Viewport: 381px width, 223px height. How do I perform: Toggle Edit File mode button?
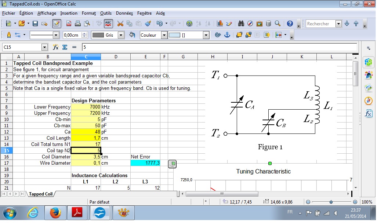pos(57,23)
